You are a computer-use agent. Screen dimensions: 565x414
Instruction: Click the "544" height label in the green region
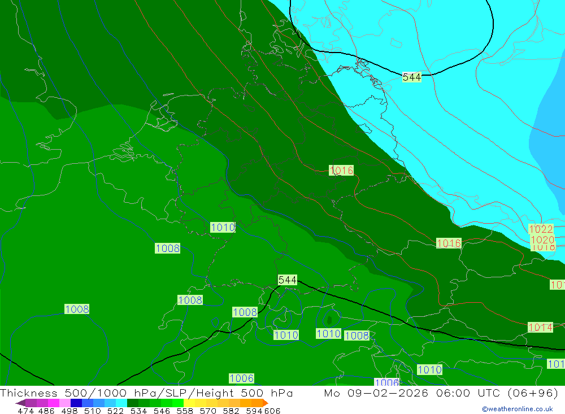(x=287, y=280)
